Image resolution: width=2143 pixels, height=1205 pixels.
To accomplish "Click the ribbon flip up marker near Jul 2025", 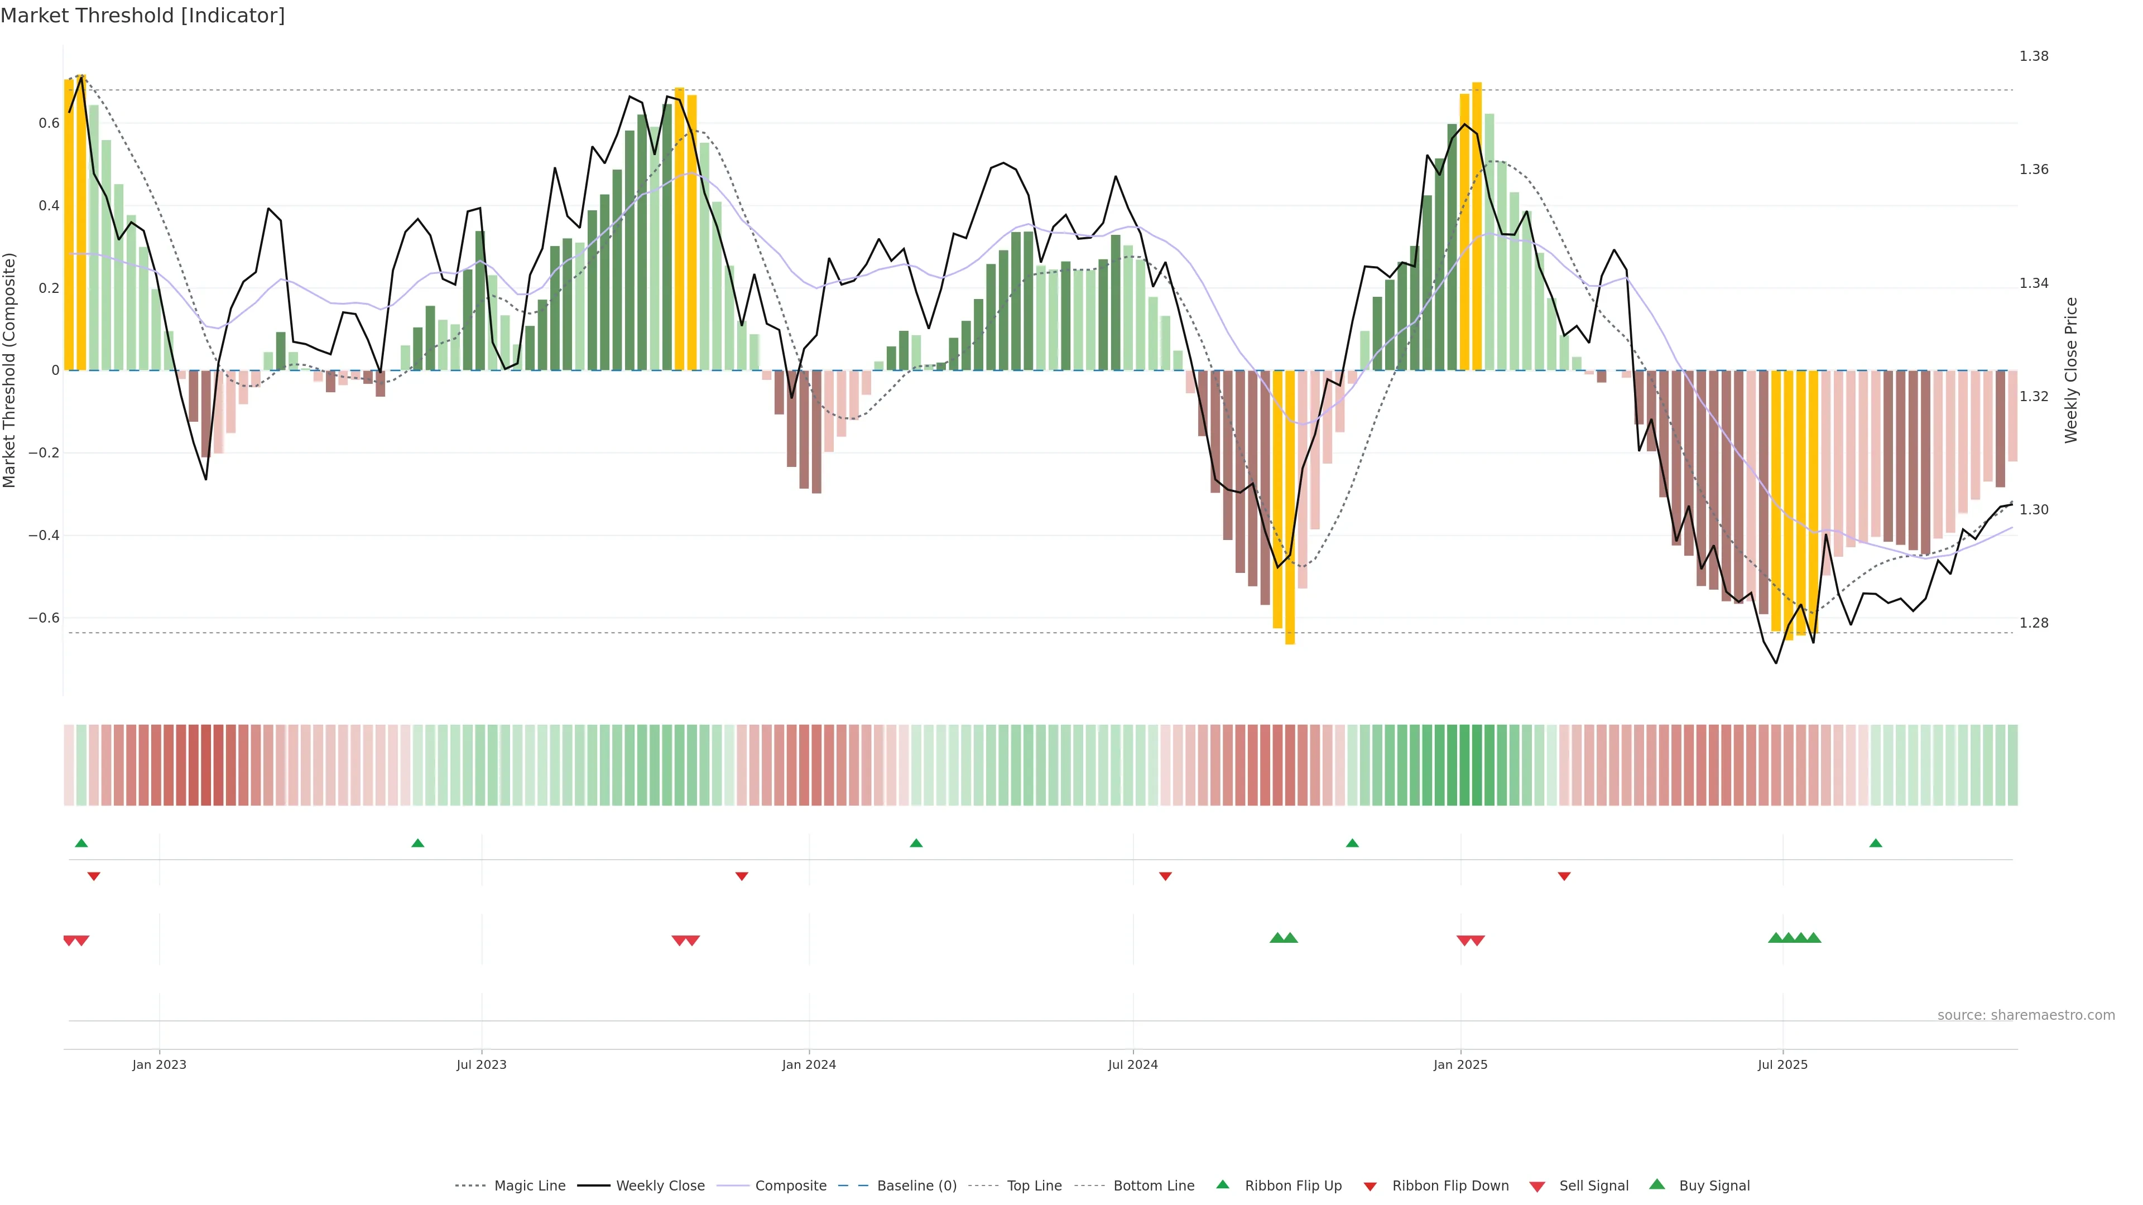I will pos(1875,843).
